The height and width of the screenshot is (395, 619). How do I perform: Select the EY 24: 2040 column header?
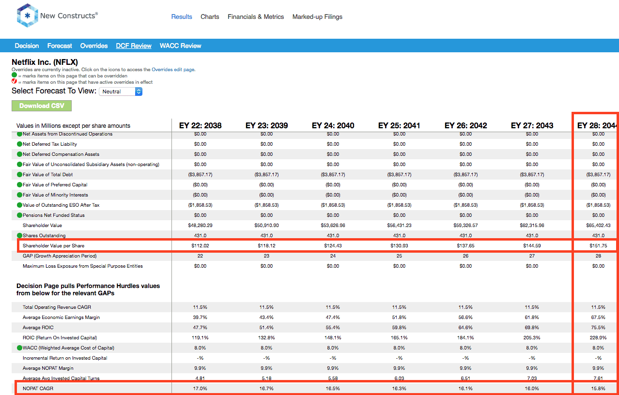(333, 126)
